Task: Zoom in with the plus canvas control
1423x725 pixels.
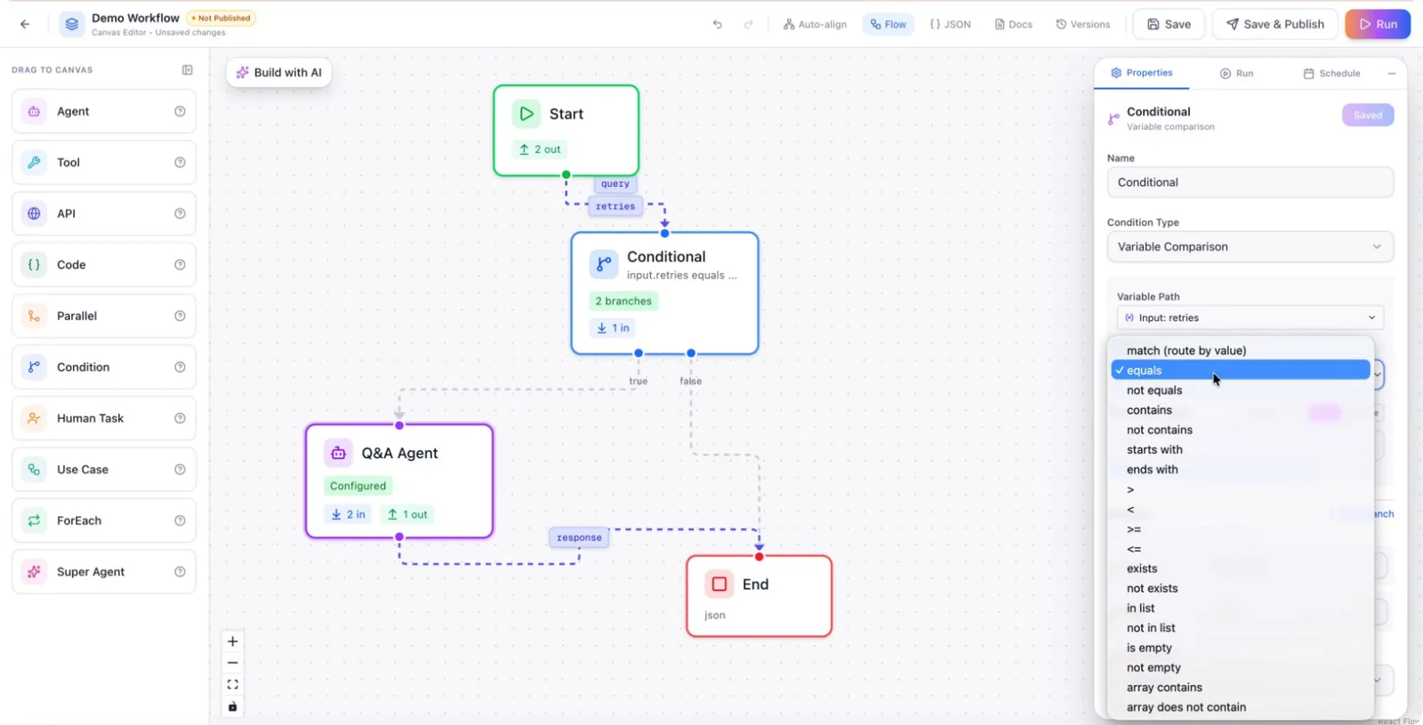Action: coord(233,641)
